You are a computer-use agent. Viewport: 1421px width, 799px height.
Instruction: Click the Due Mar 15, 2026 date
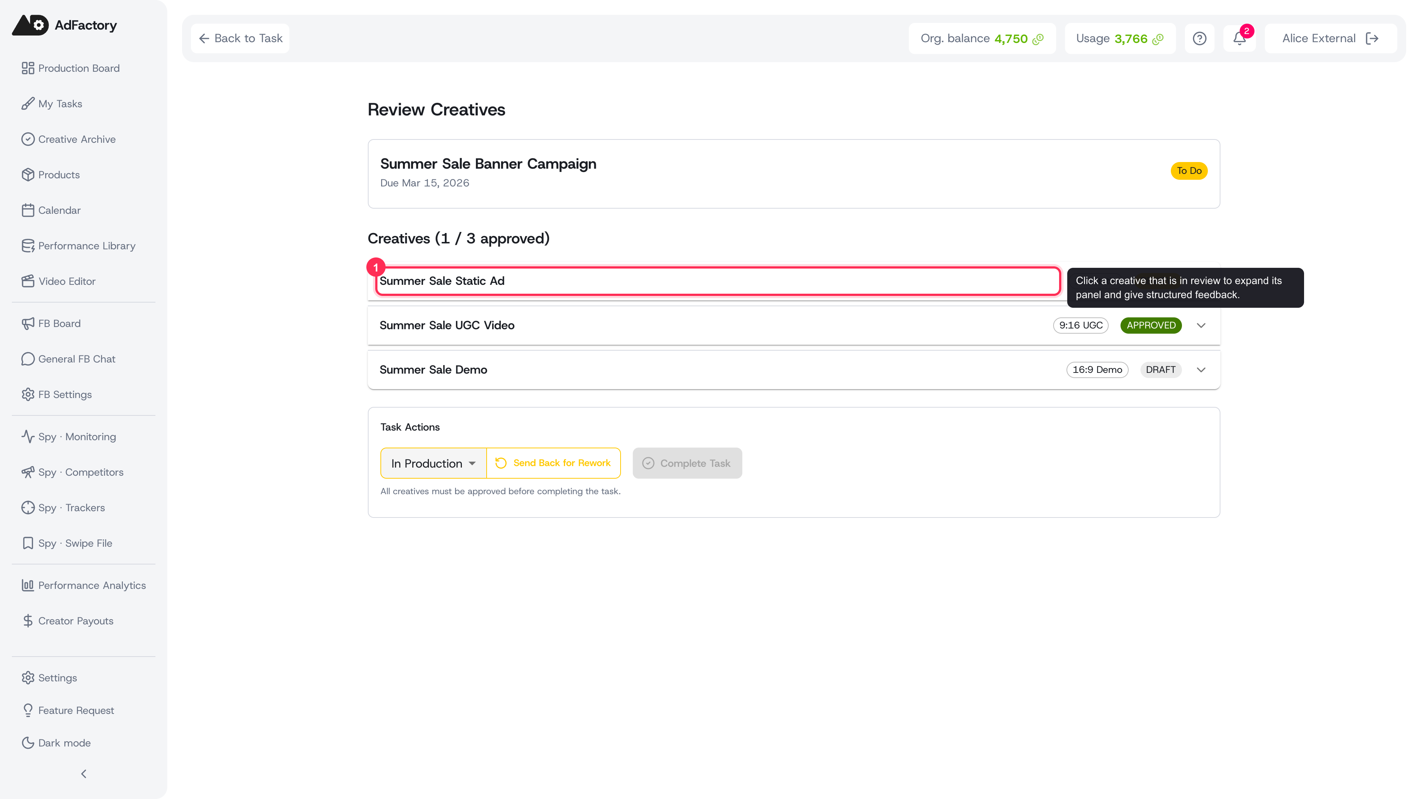tap(425, 183)
